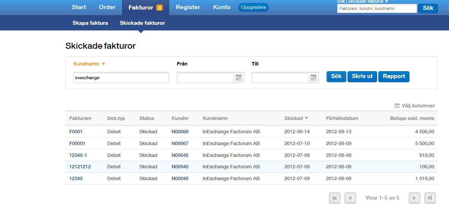Open invoice 12121212
The image size is (449, 206).
[80, 167]
